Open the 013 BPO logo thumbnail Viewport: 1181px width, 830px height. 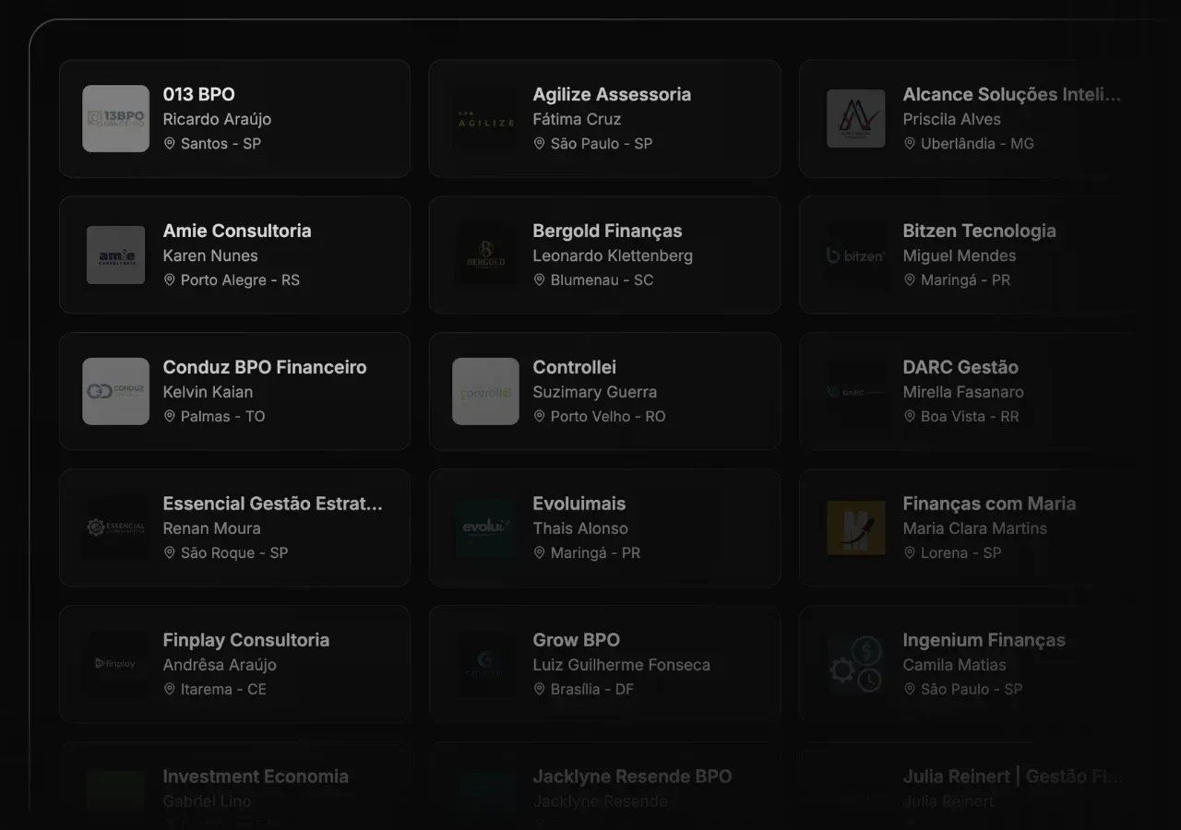115,118
